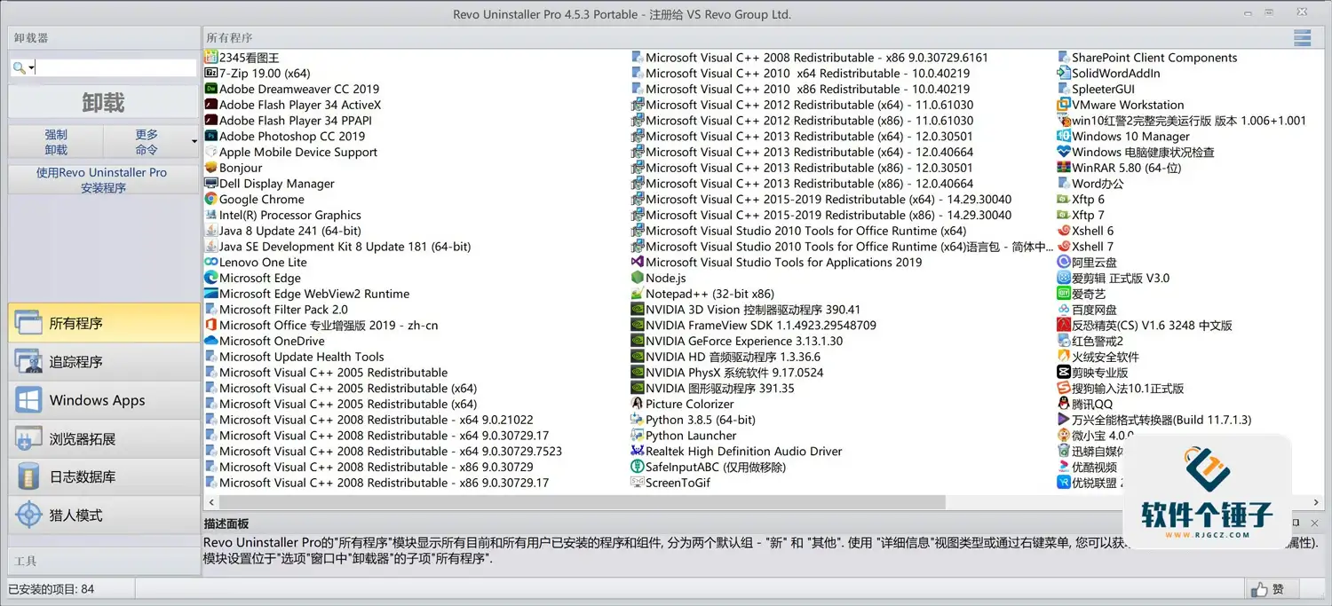Click the Microsoft Edge icon

211,278
